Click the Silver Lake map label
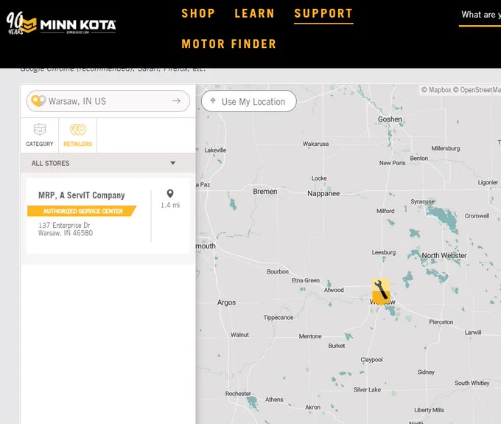Viewport: 501px width, 424px height. click(x=367, y=389)
